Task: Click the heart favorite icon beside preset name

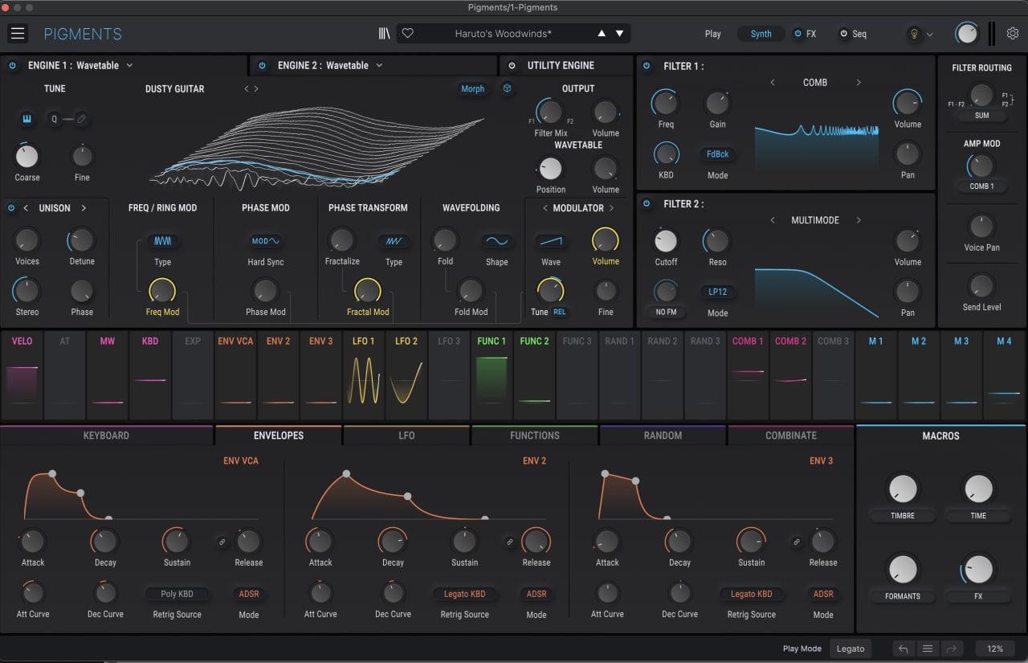Action: (407, 33)
